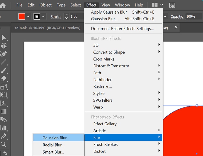Select Gaussian Blur in Blur submenu
Viewport: 203px width, 156px height.
coord(58,138)
